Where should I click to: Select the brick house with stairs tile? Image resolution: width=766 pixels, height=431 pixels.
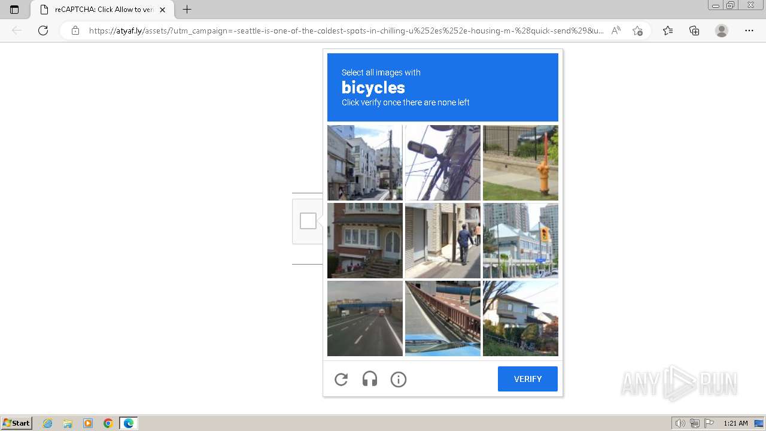[365, 241]
